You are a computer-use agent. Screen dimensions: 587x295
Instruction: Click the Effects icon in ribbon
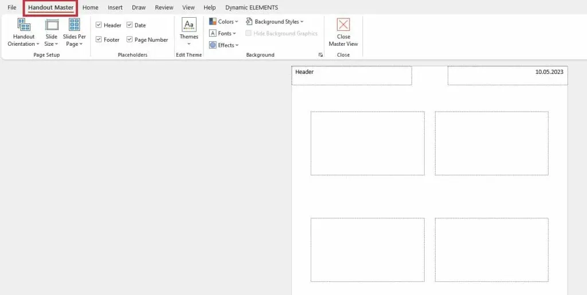point(213,45)
